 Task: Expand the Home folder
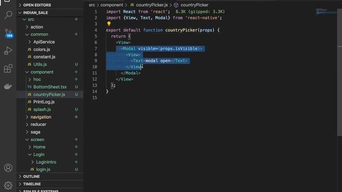click(50, 147)
